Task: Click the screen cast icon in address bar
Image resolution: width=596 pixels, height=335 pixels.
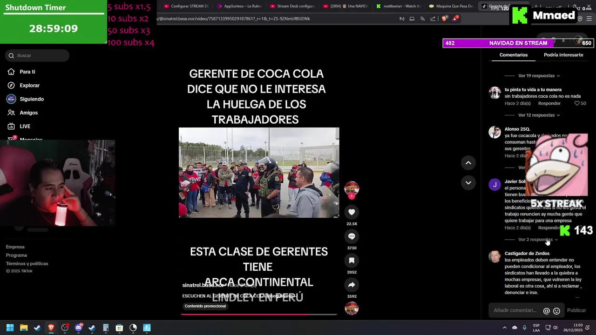Action: (412, 19)
